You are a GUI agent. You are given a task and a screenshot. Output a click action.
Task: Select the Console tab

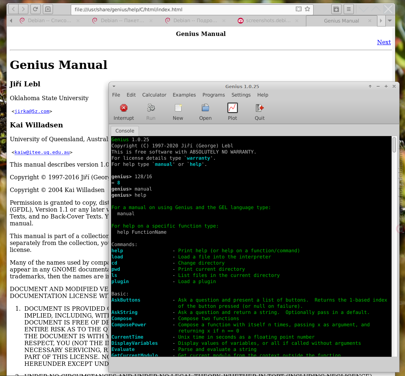click(125, 131)
